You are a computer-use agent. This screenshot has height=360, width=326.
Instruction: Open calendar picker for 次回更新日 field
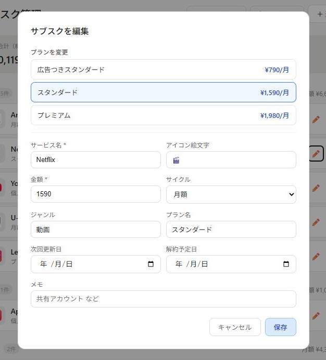pos(151,264)
